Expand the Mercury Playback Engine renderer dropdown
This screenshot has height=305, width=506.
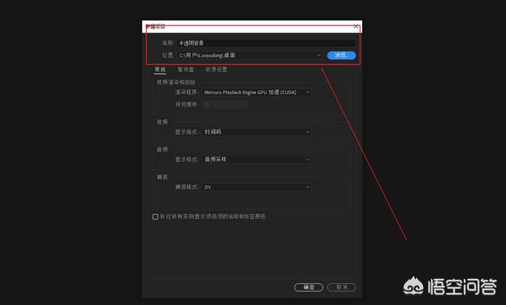256,92
